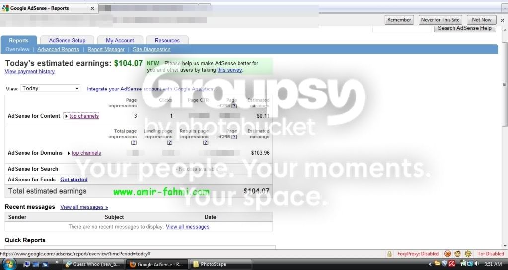Open the 'this survey' link
The image size is (508, 270).
229,70
